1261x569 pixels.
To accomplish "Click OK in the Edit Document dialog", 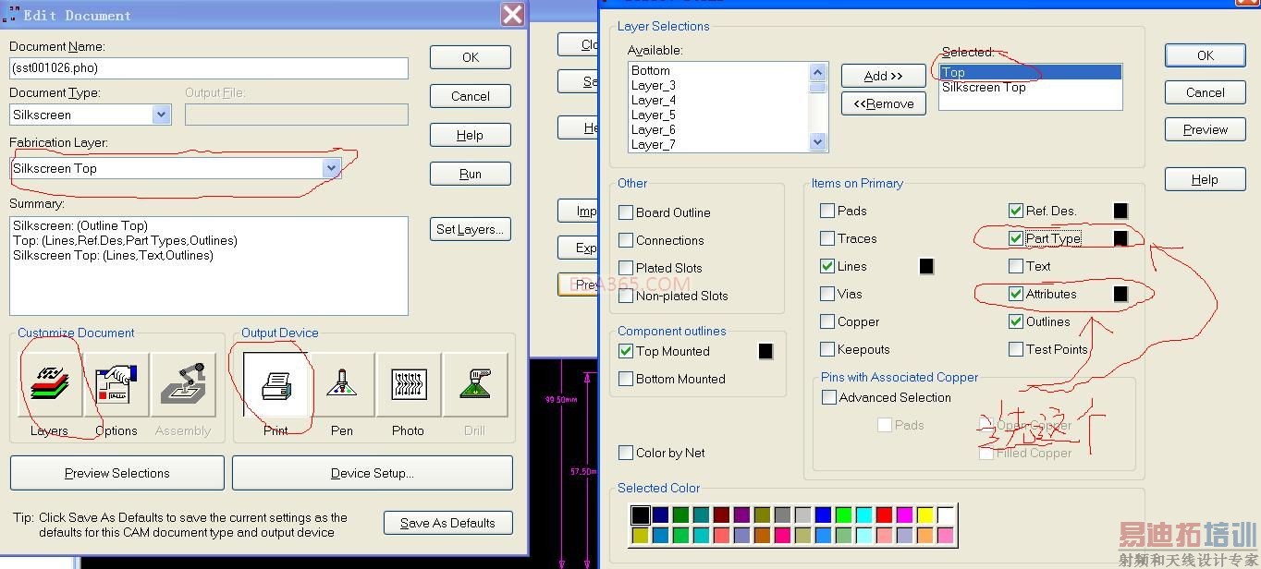I will point(471,57).
